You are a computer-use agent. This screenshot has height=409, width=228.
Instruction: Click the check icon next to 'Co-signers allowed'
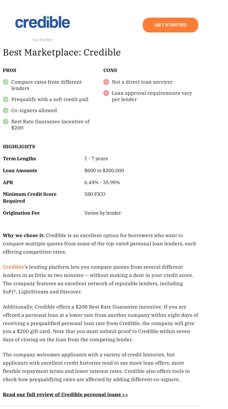pyautogui.click(x=6, y=110)
